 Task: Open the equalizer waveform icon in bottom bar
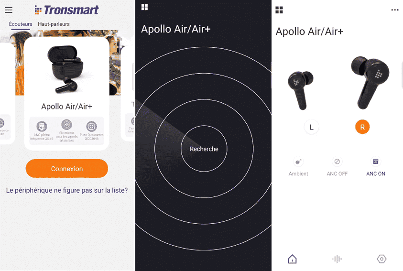point(337,259)
